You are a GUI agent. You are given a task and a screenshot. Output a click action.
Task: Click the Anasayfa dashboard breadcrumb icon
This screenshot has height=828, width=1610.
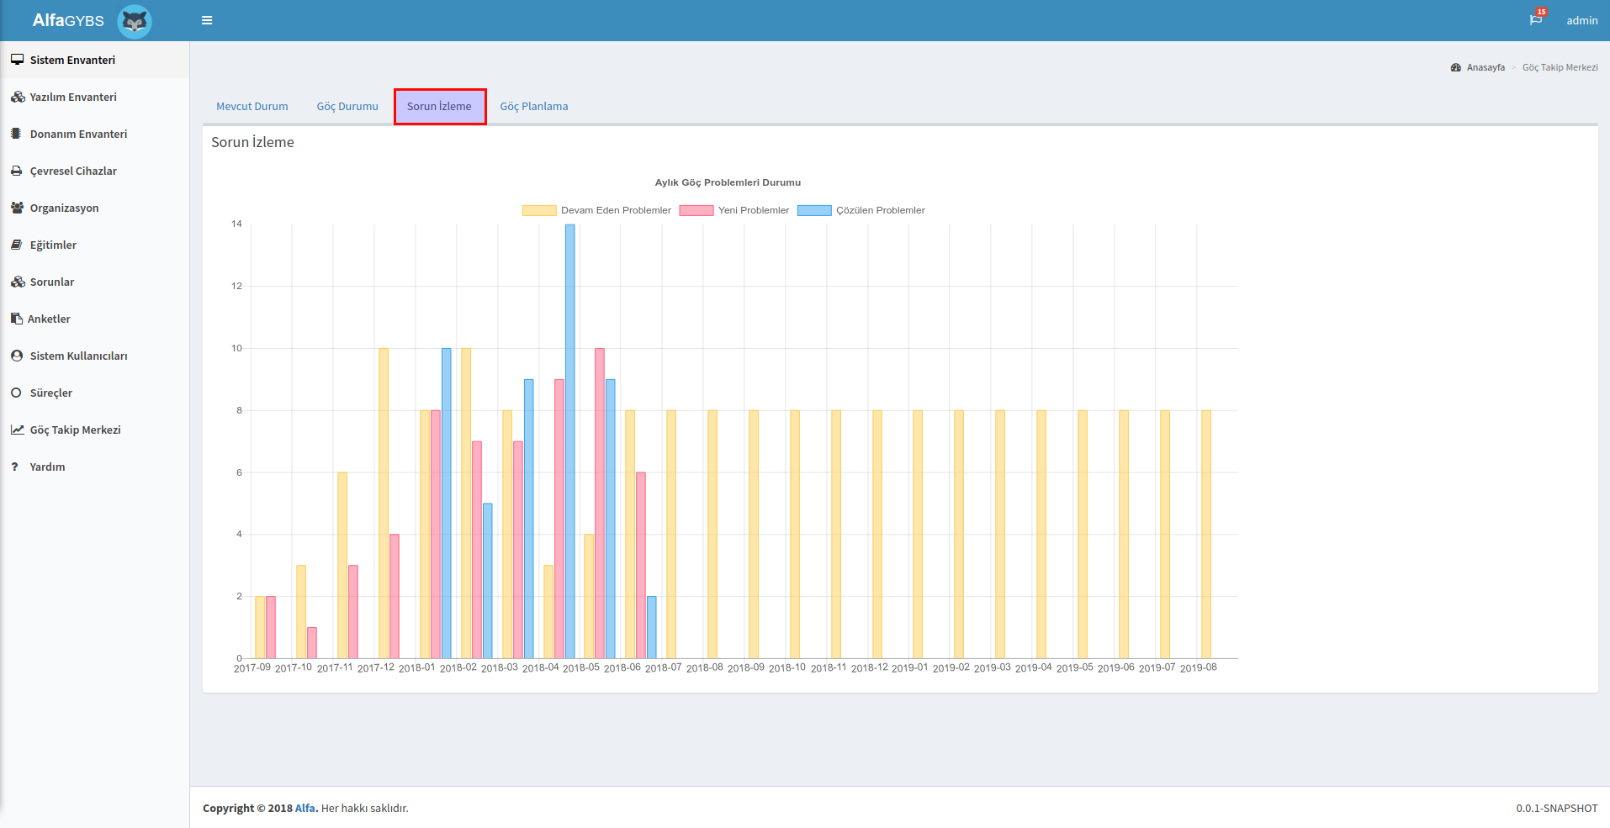pos(1456,67)
